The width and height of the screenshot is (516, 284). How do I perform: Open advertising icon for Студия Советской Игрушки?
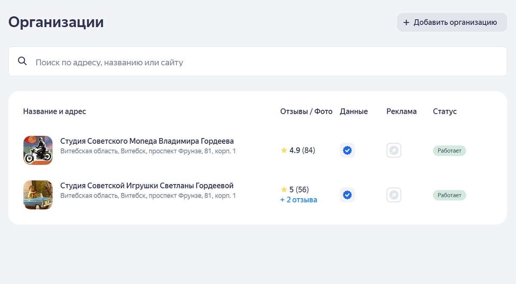point(394,195)
